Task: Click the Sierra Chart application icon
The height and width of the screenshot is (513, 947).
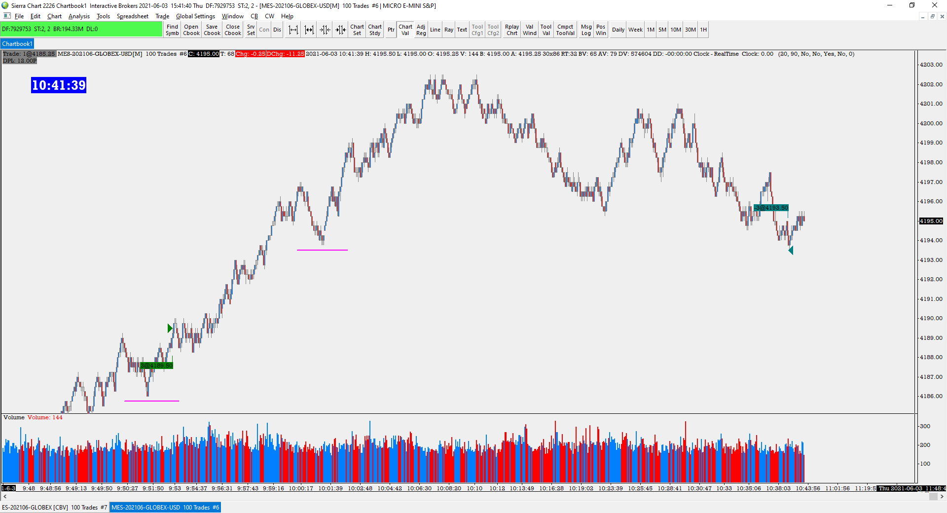Action: click(x=5, y=5)
